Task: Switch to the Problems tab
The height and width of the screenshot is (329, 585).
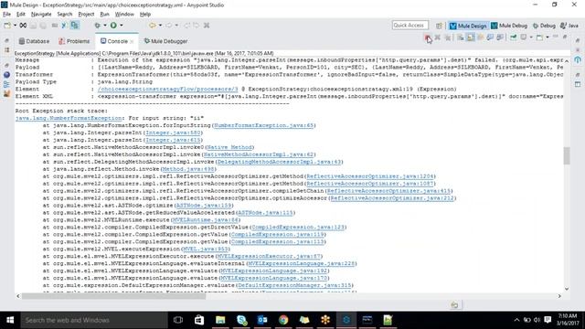Action: tap(74, 41)
